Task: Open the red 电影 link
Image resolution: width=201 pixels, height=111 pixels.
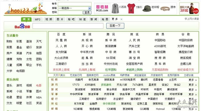Action: (39, 86)
